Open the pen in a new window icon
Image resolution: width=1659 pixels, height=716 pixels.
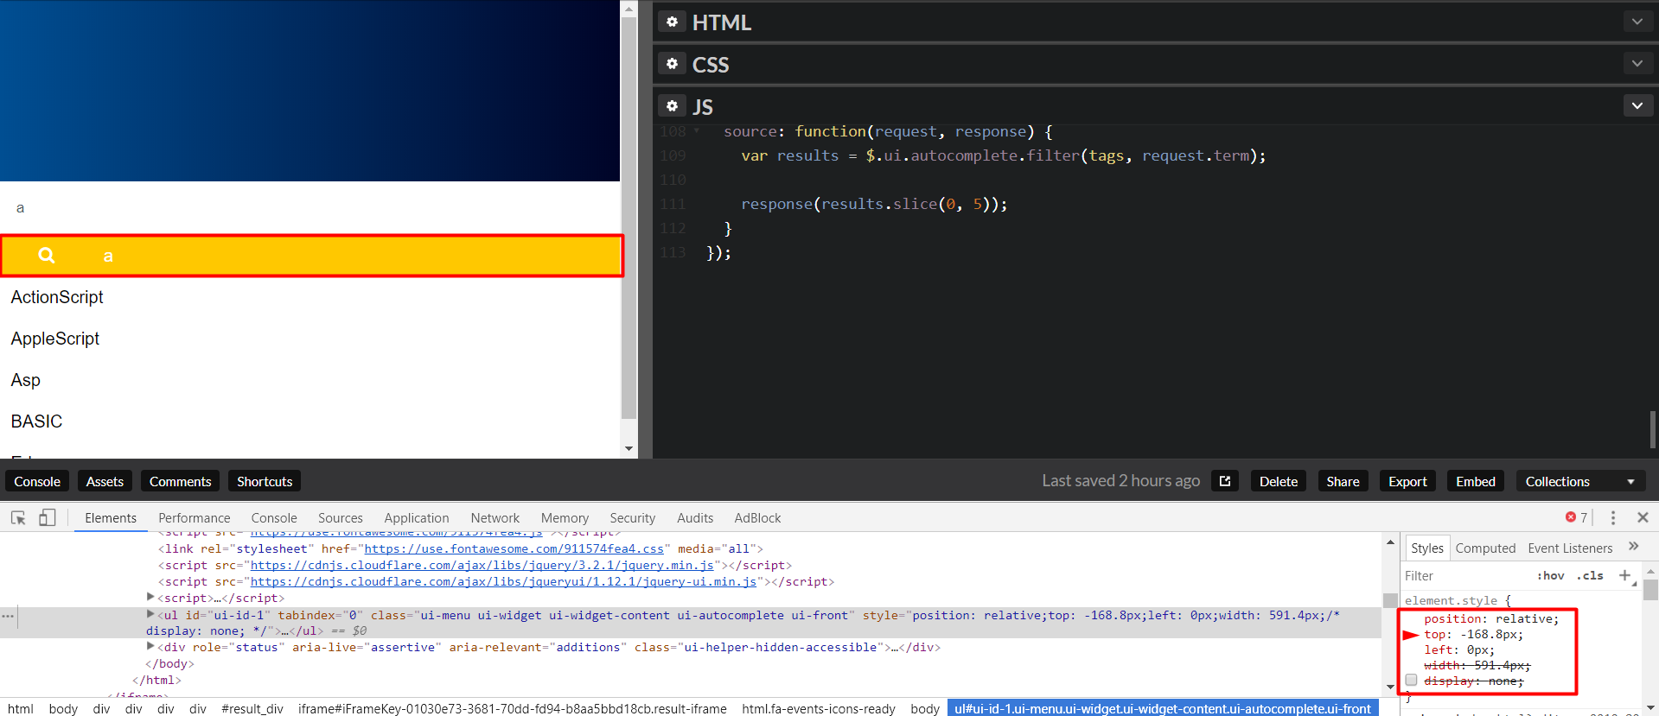(1225, 481)
